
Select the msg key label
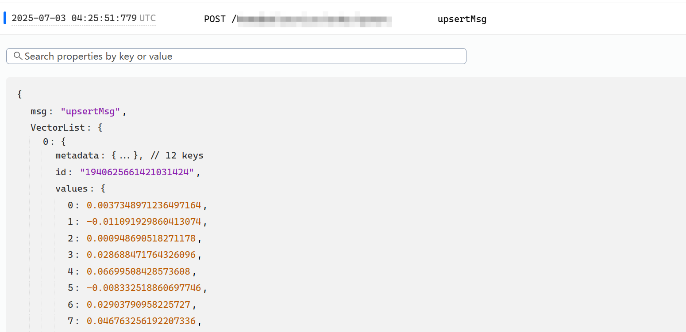(39, 111)
